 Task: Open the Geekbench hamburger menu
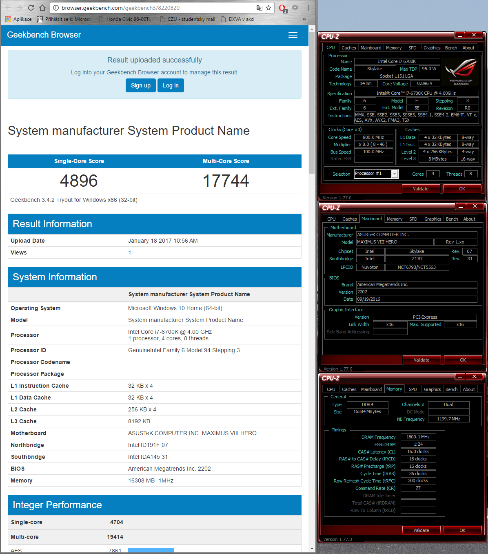tap(293, 35)
